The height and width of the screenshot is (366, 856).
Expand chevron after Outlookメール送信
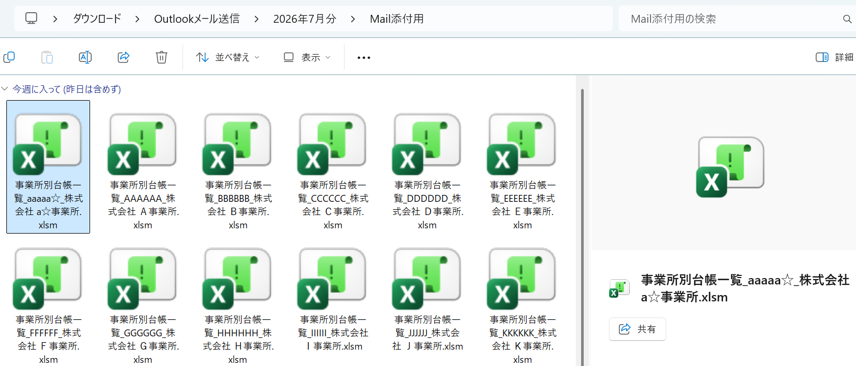pos(256,19)
